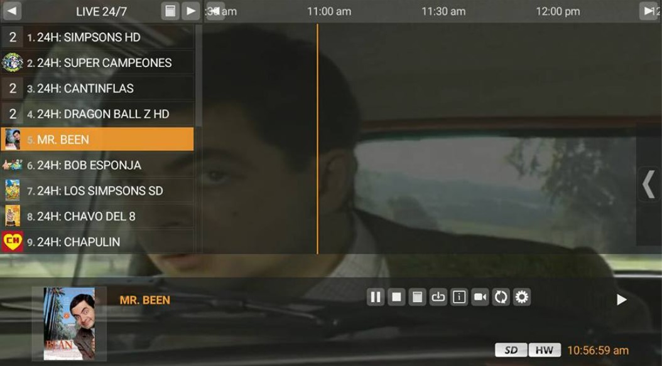Open settings with the gear icon
Screen dimensions: 662x366
(522, 297)
